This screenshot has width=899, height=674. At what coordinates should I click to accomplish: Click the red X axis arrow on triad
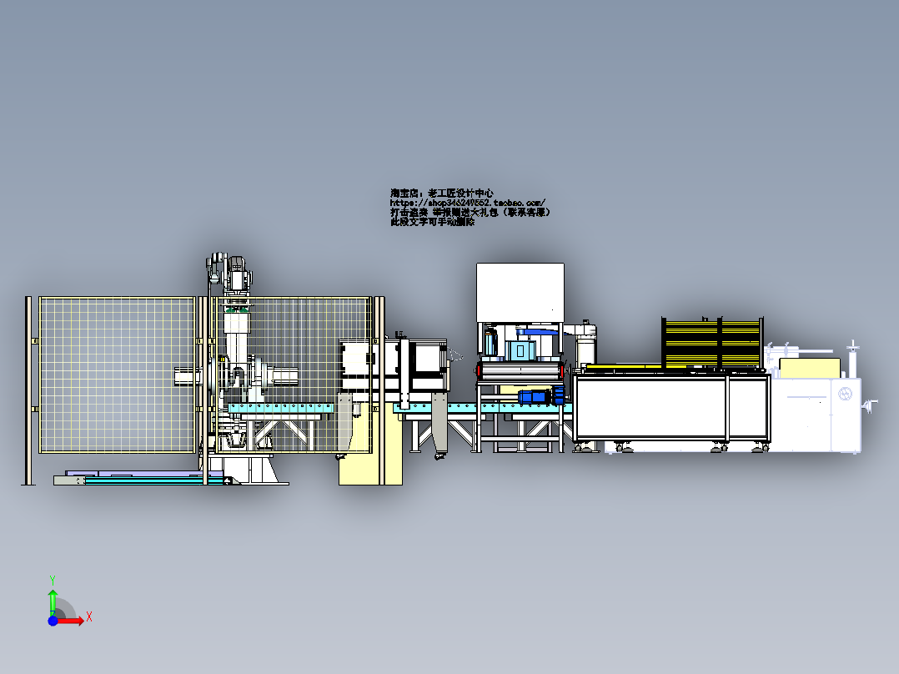[x=73, y=620]
